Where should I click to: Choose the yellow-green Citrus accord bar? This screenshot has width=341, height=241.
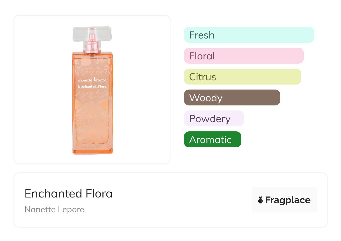click(x=242, y=77)
